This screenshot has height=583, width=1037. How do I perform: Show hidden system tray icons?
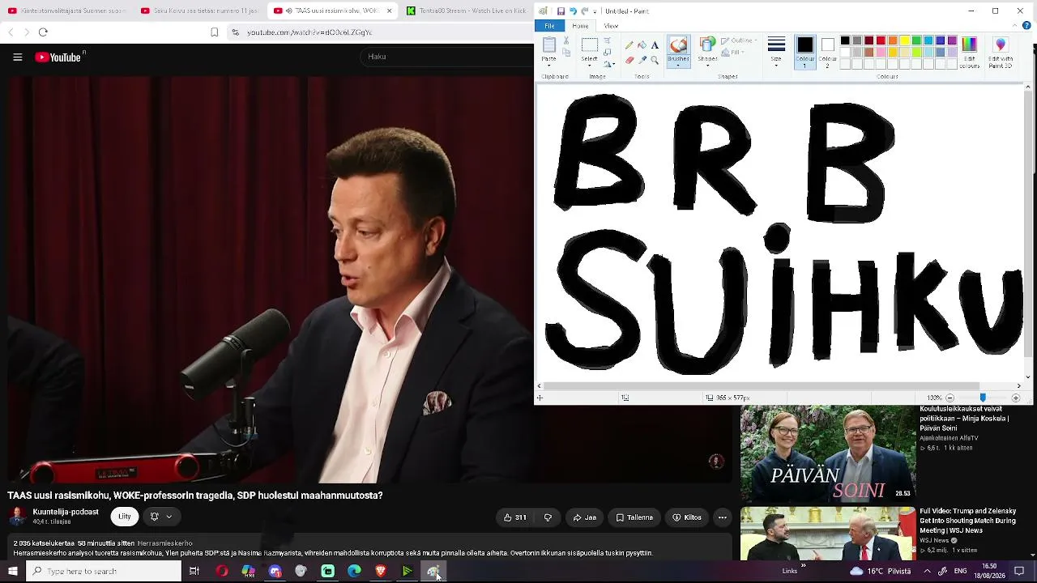coord(927,571)
